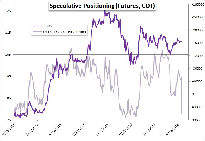This screenshot has width=205, height=141.
Task: Click the 7/22/2016 date axis label
Action: coord(126,130)
